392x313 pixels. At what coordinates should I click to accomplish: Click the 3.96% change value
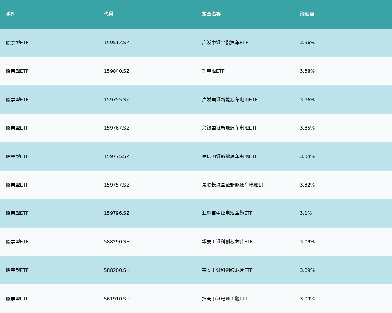[x=307, y=43]
